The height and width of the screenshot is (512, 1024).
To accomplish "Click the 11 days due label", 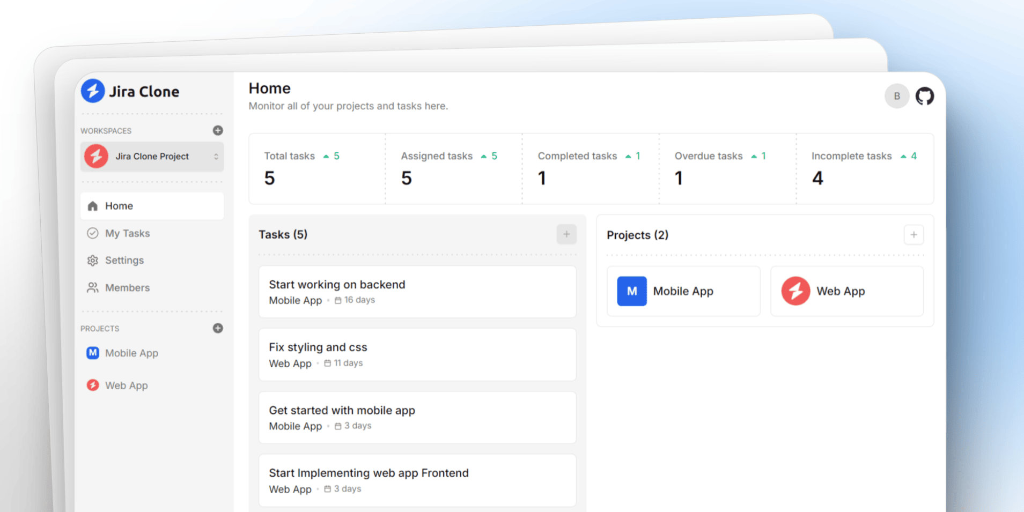I will coord(348,363).
